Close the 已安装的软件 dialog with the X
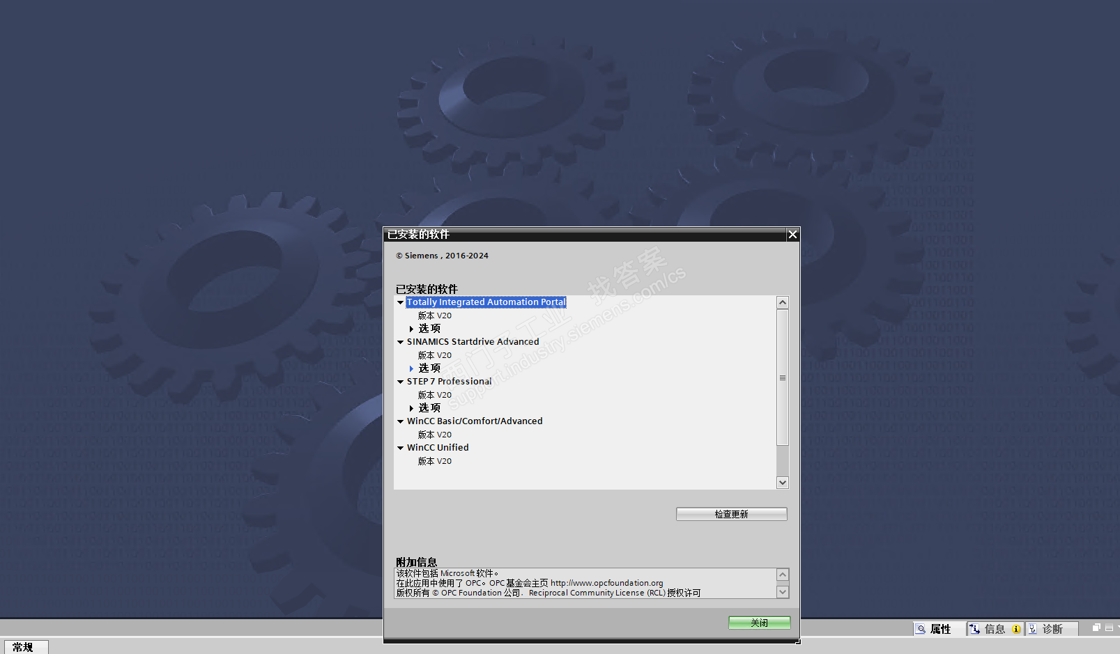The width and height of the screenshot is (1120, 654). pos(792,235)
